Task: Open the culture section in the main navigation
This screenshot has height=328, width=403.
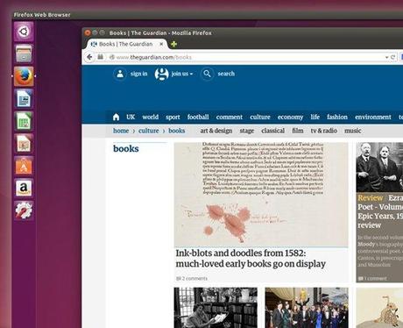Action: click(x=260, y=117)
